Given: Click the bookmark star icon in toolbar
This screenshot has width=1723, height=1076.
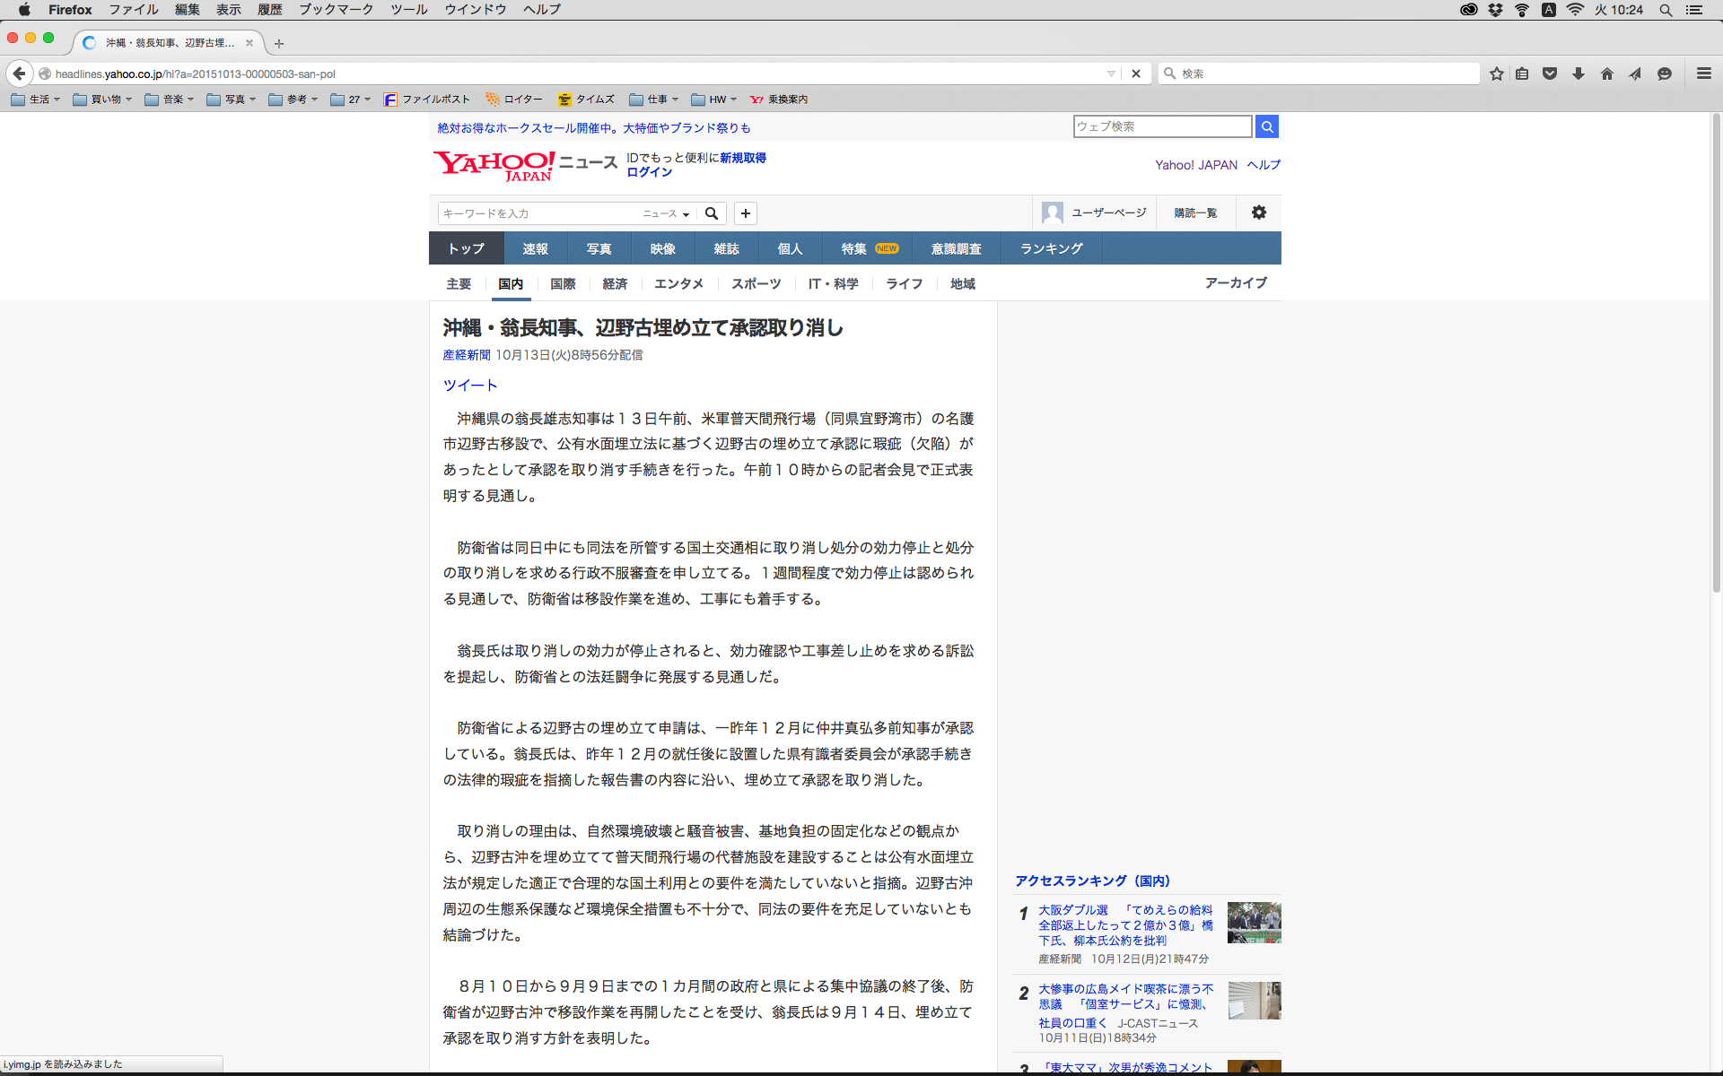Looking at the screenshot, I should point(1496,74).
